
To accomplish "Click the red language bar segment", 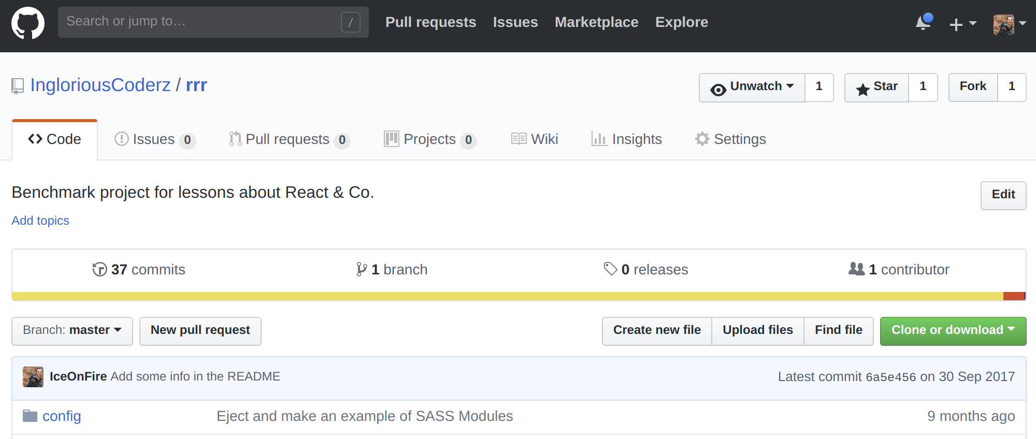I will tap(1014, 296).
